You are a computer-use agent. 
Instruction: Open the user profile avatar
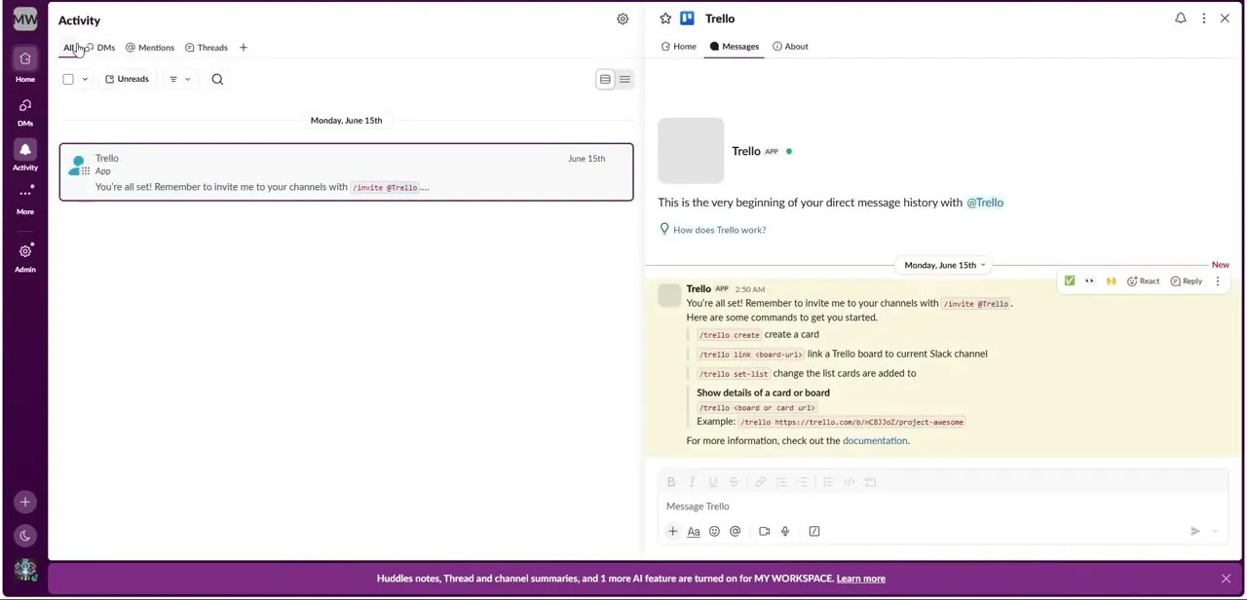click(x=25, y=570)
